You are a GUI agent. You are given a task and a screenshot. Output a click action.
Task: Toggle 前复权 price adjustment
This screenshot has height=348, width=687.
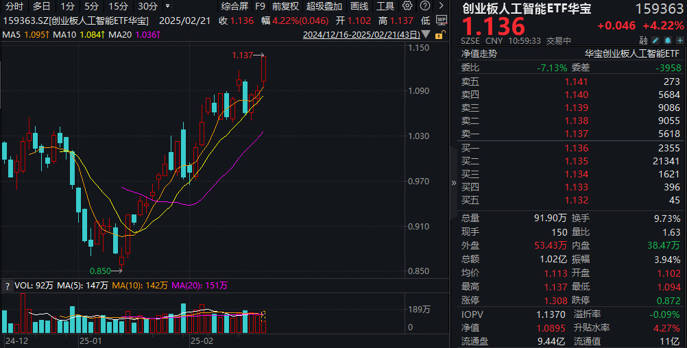[x=285, y=6]
